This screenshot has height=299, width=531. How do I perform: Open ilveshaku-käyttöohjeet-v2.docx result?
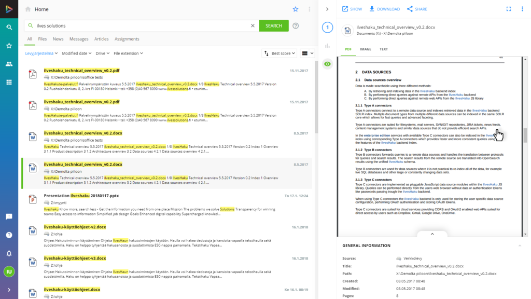(x=75, y=227)
